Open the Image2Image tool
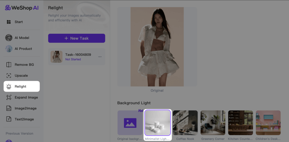 (21, 108)
